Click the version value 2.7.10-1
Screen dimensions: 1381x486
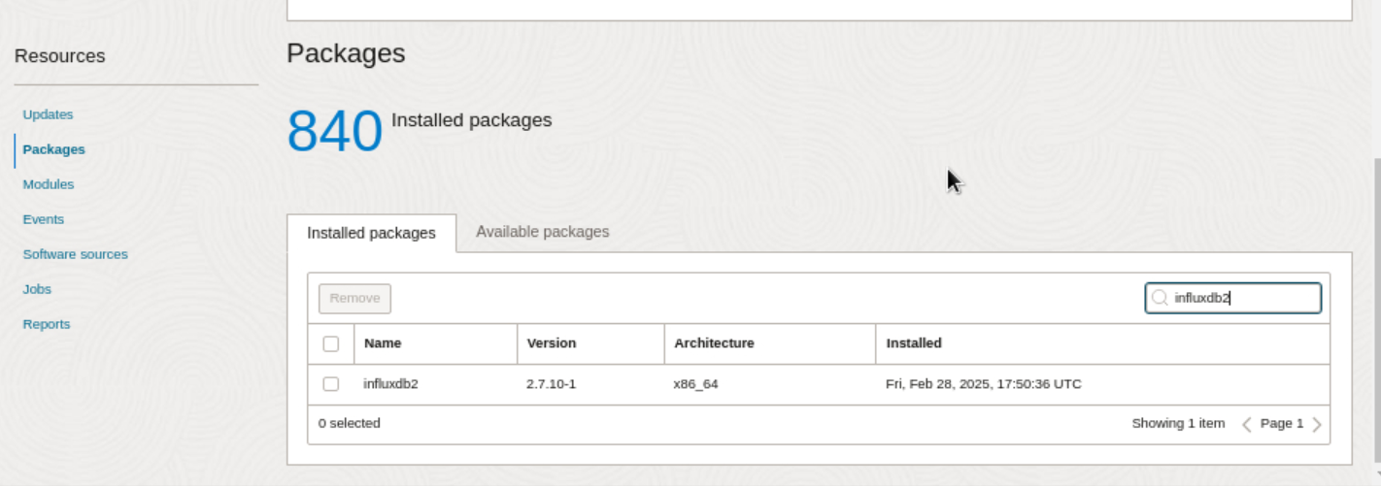pyautogui.click(x=552, y=384)
